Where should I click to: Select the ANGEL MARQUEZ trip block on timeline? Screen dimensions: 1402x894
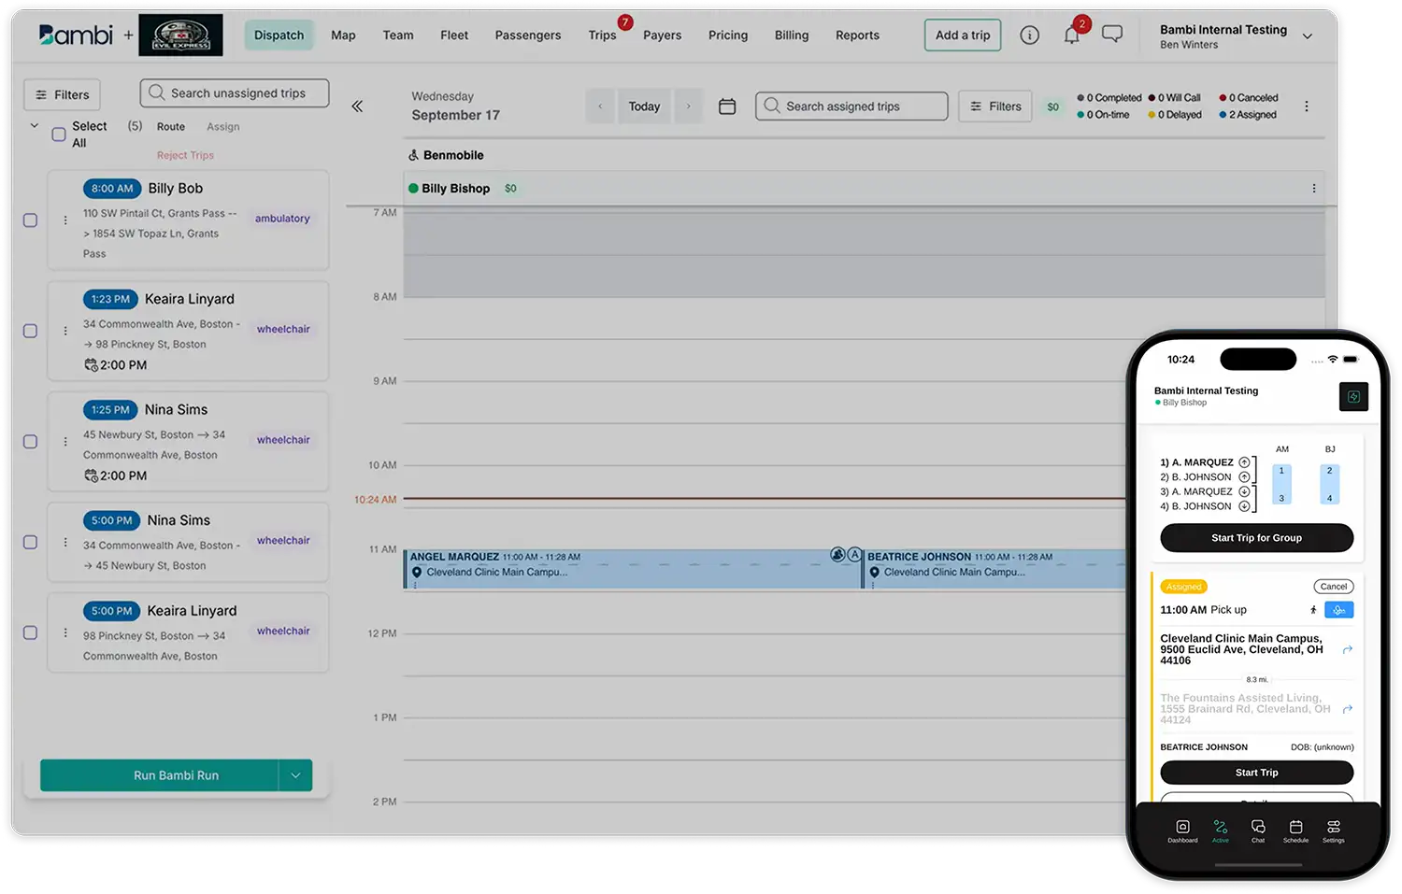(632, 569)
